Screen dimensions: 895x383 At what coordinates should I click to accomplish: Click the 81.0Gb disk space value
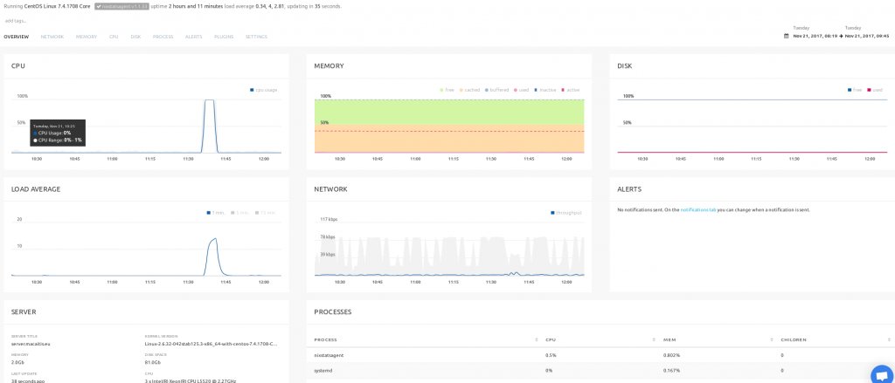(x=152, y=362)
